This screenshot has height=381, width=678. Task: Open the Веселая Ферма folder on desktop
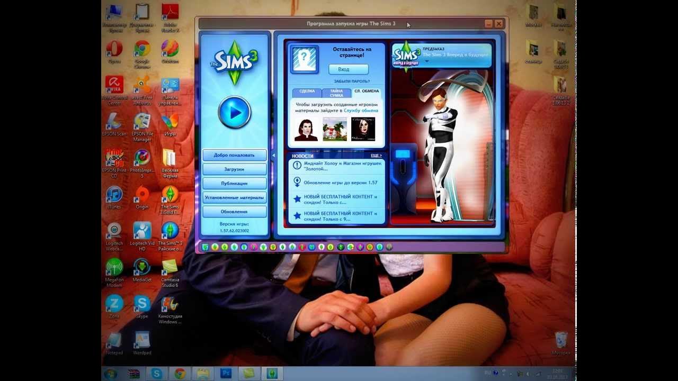(x=170, y=164)
